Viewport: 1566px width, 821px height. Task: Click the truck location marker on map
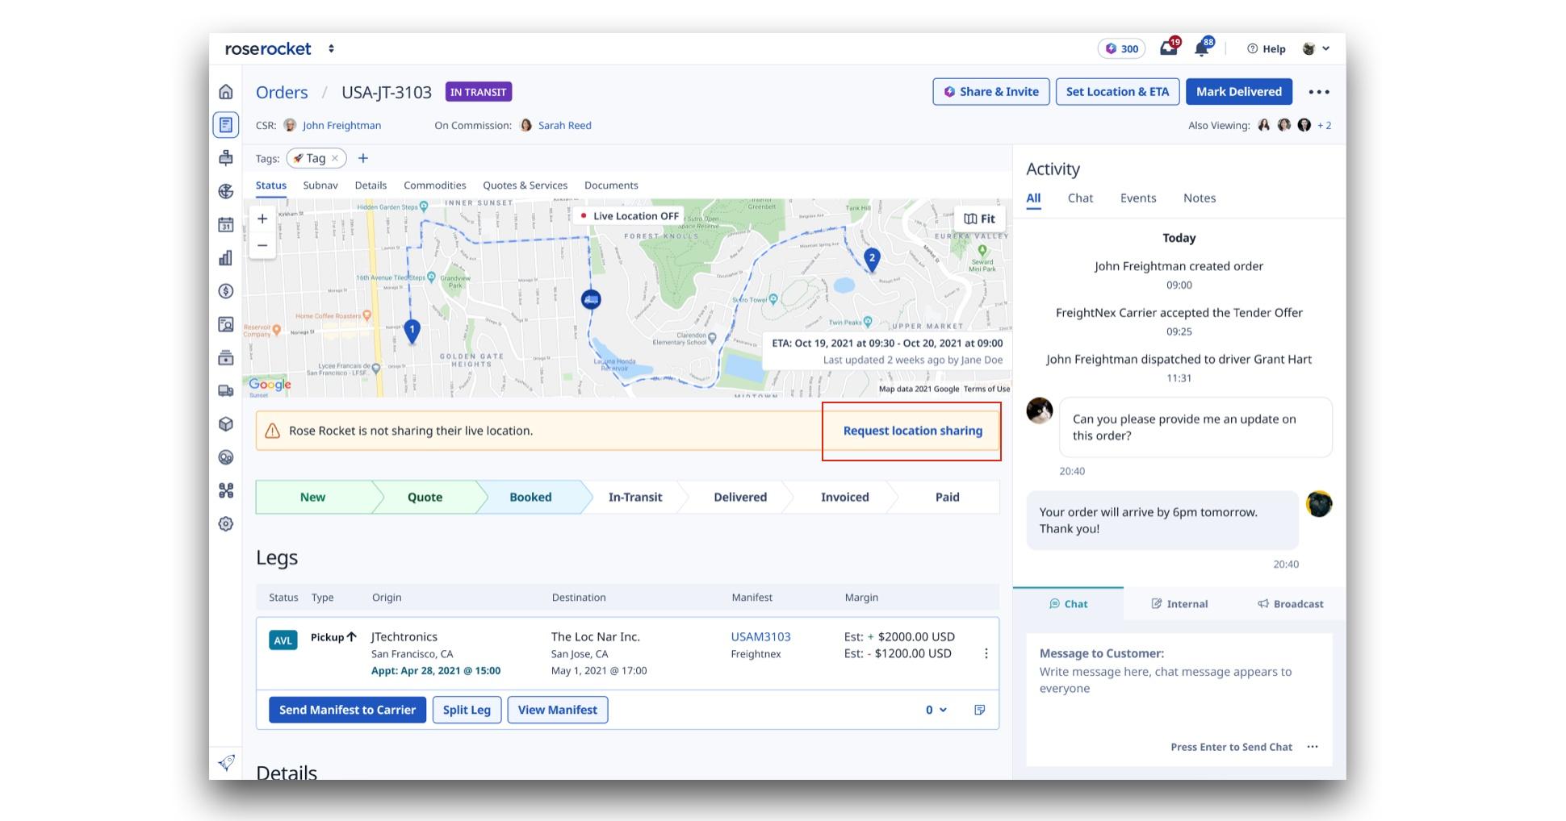(x=591, y=299)
